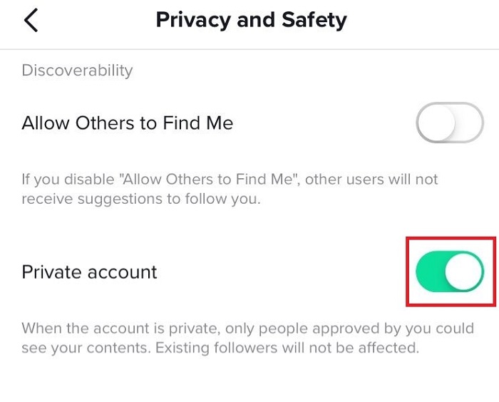Go back using the left arrow icon
The height and width of the screenshot is (402, 499).
click(31, 20)
